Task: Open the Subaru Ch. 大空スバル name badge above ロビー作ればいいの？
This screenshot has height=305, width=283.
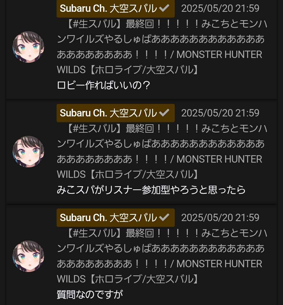Action: coord(116,8)
